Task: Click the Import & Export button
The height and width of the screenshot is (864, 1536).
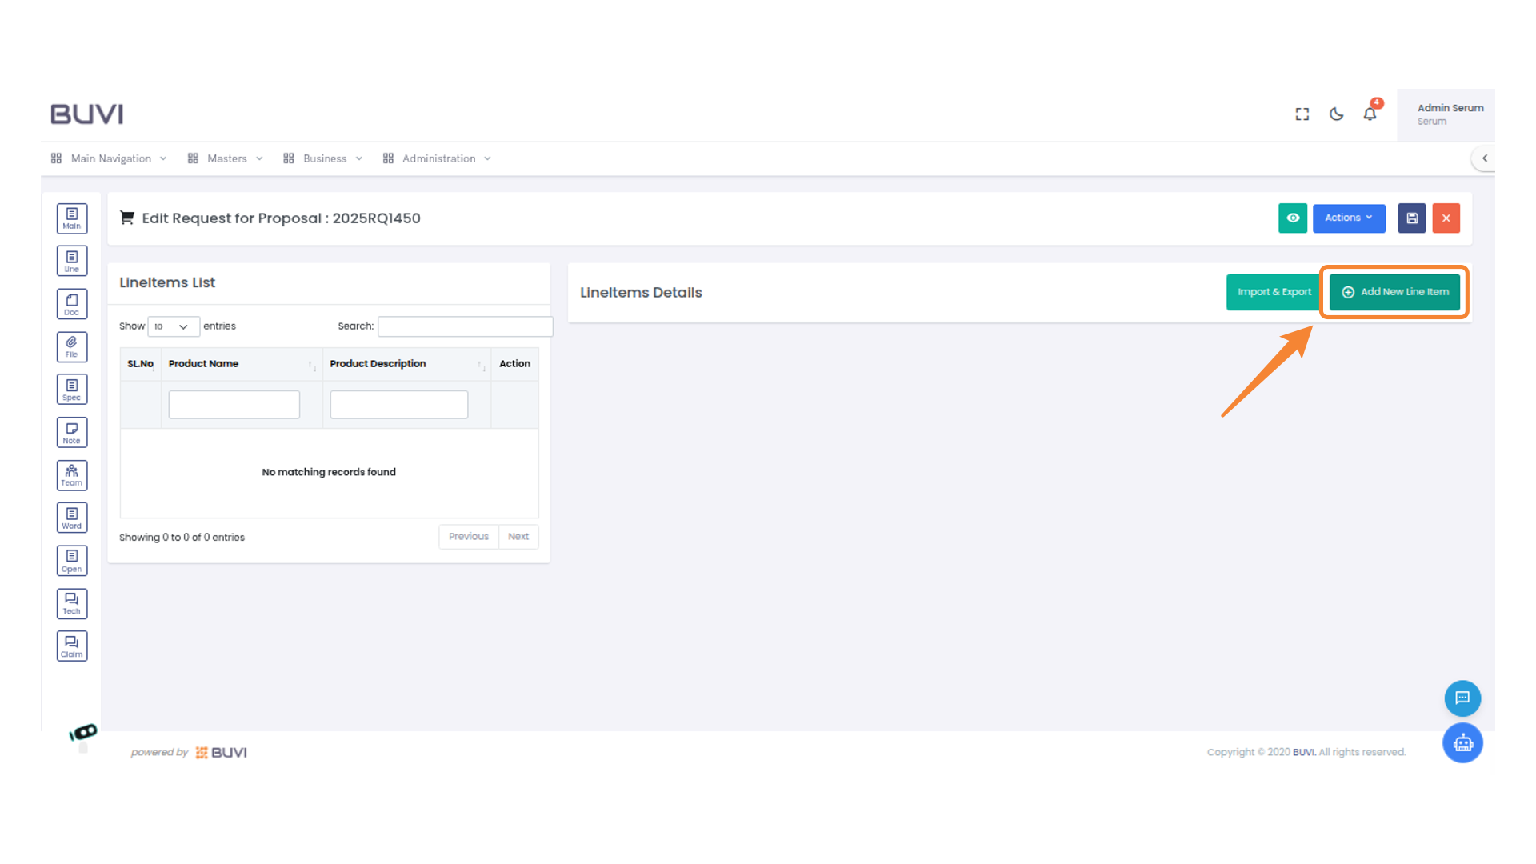Action: pos(1273,292)
